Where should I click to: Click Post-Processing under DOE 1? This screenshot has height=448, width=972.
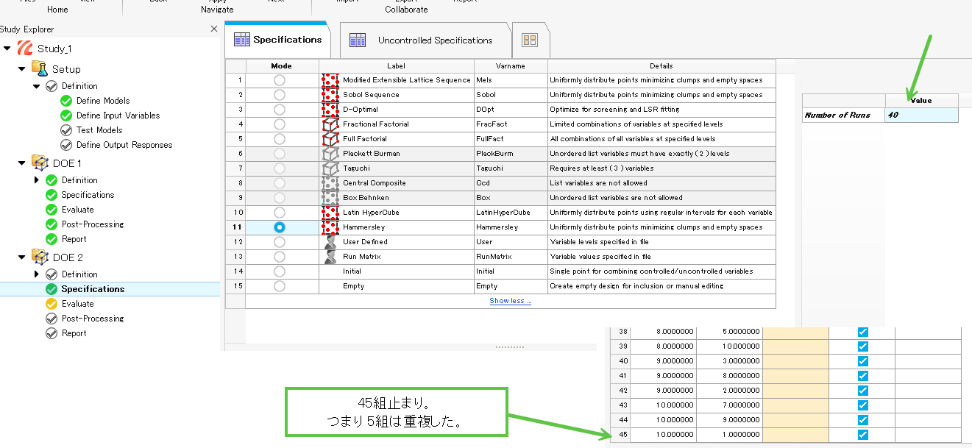(x=93, y=224)
